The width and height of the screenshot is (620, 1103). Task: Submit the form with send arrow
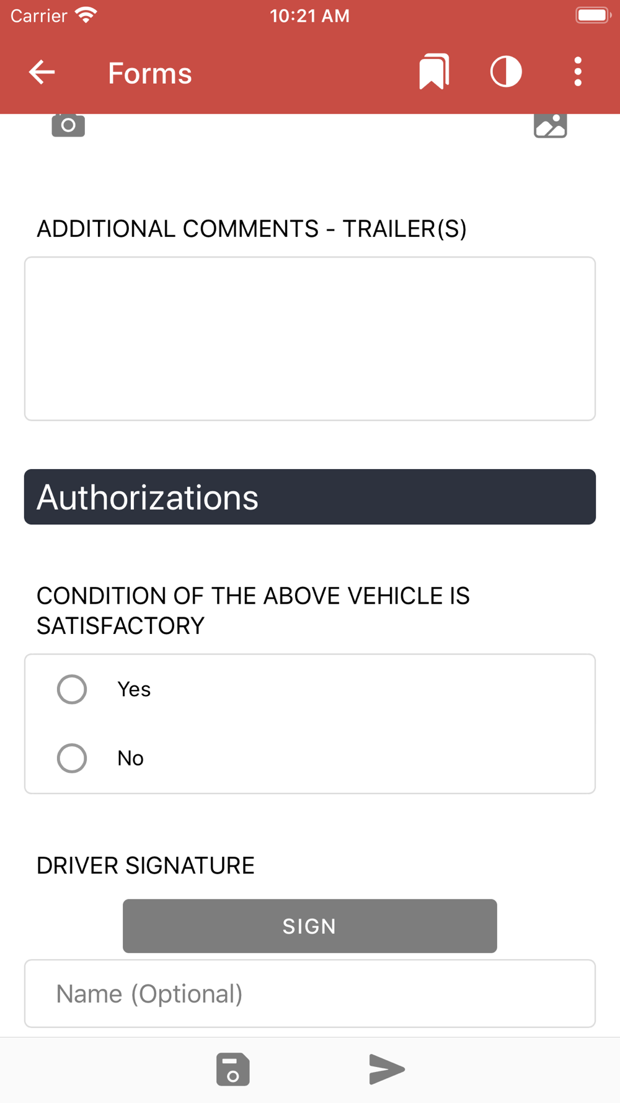[x=387, y=1070]
